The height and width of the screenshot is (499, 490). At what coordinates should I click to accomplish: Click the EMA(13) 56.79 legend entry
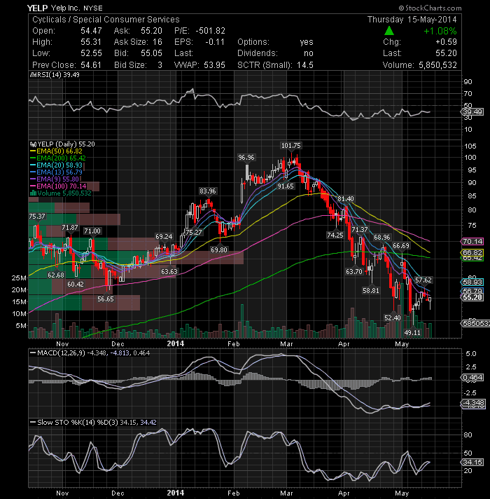(56, 172)
